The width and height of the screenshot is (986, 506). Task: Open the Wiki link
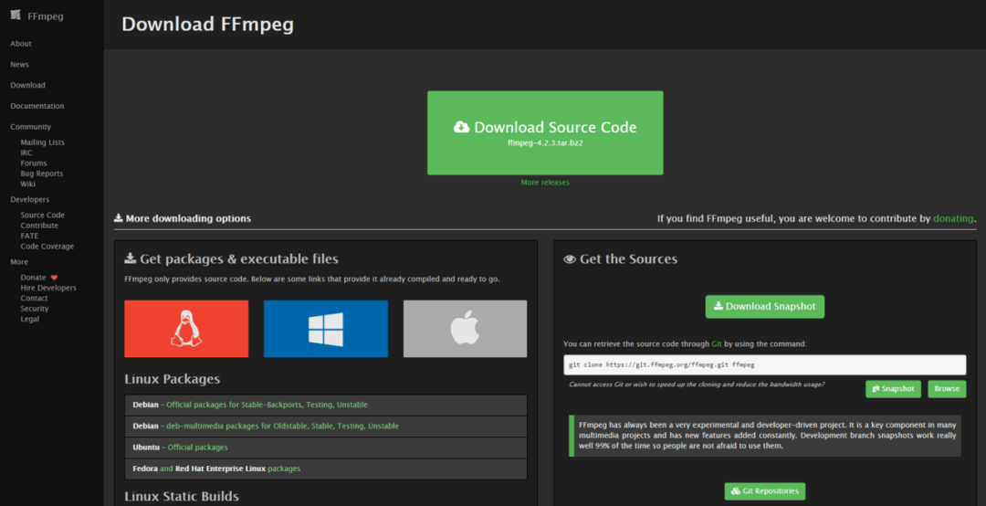click(27, 184)
